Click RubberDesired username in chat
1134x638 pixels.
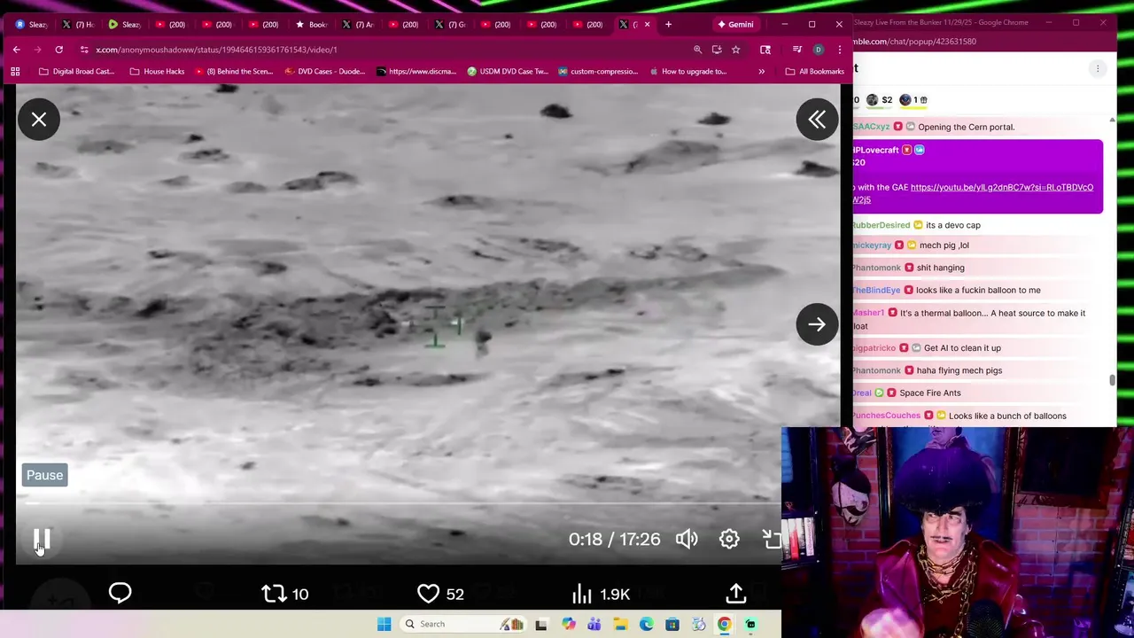click(x=882, y=225)
